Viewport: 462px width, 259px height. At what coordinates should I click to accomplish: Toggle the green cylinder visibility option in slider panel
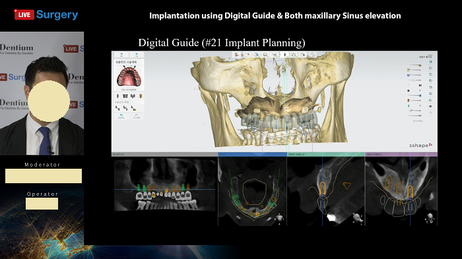[x=409, y=105]
